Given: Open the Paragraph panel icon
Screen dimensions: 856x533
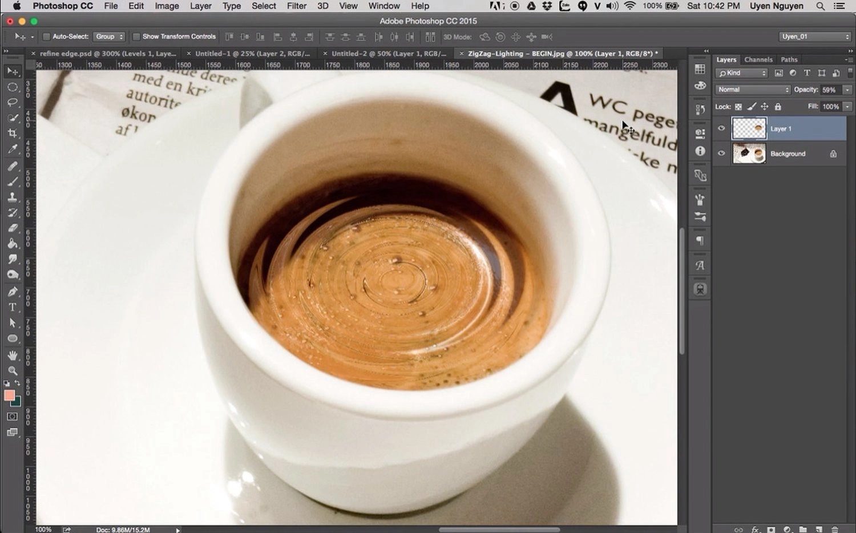Looking at the screenshot, I should [700, 241].
